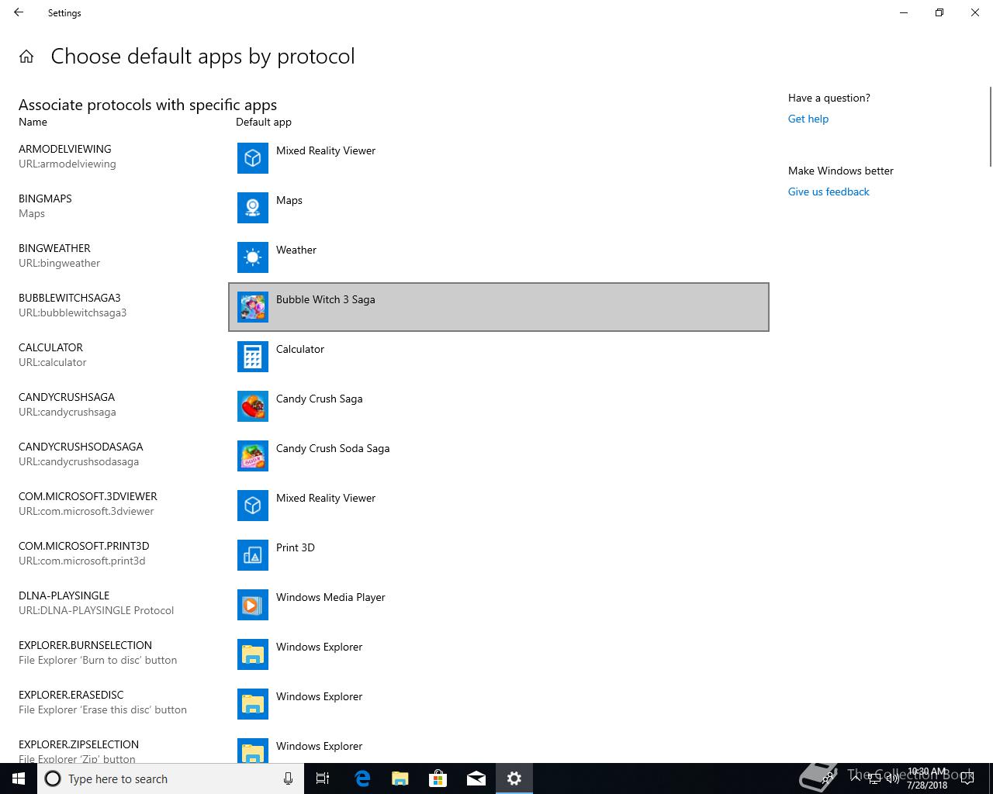Change Candy Crush Soda Saga default app
Screen dimensions: 993x794
pyautogui.click(x=499, y=456)
